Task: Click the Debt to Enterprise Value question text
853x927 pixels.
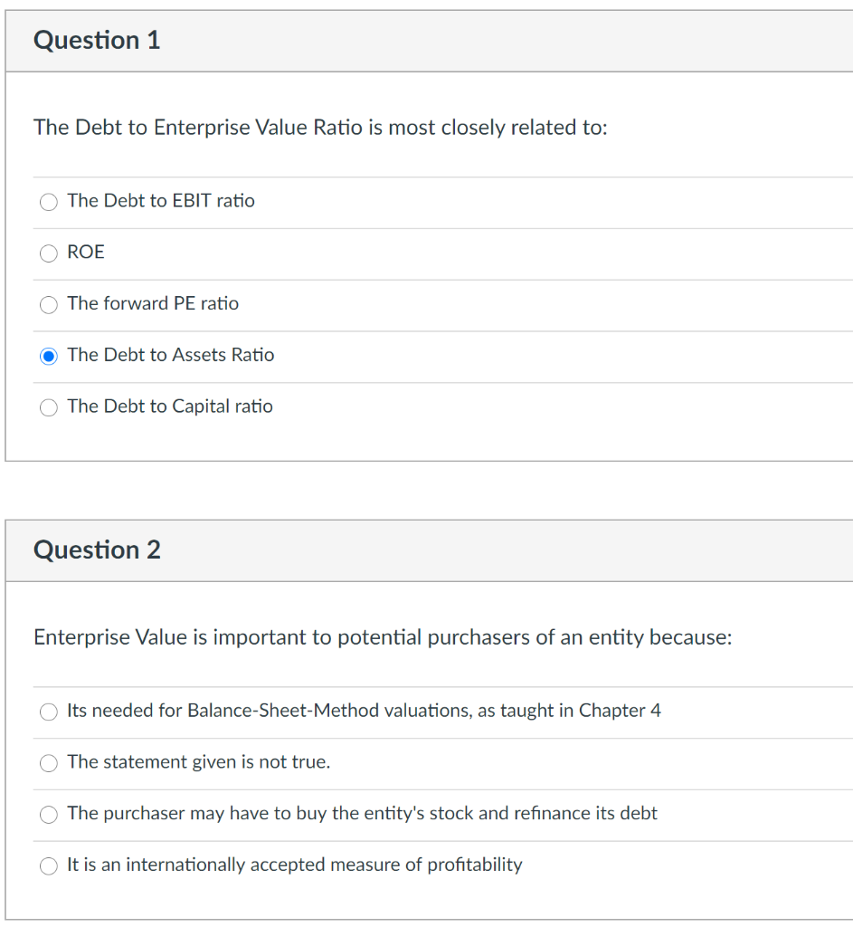Action: [321, 128]
